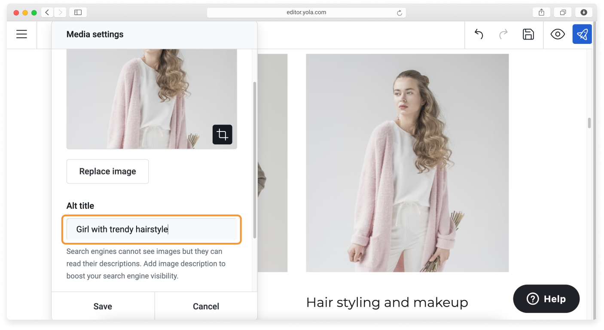Cancel the media settings changes
The image size is (604, 330).
click(206, 306)
